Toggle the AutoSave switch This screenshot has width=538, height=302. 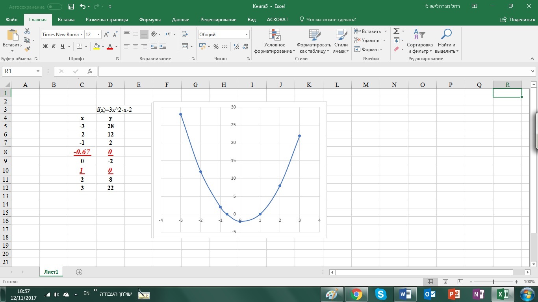54,7
